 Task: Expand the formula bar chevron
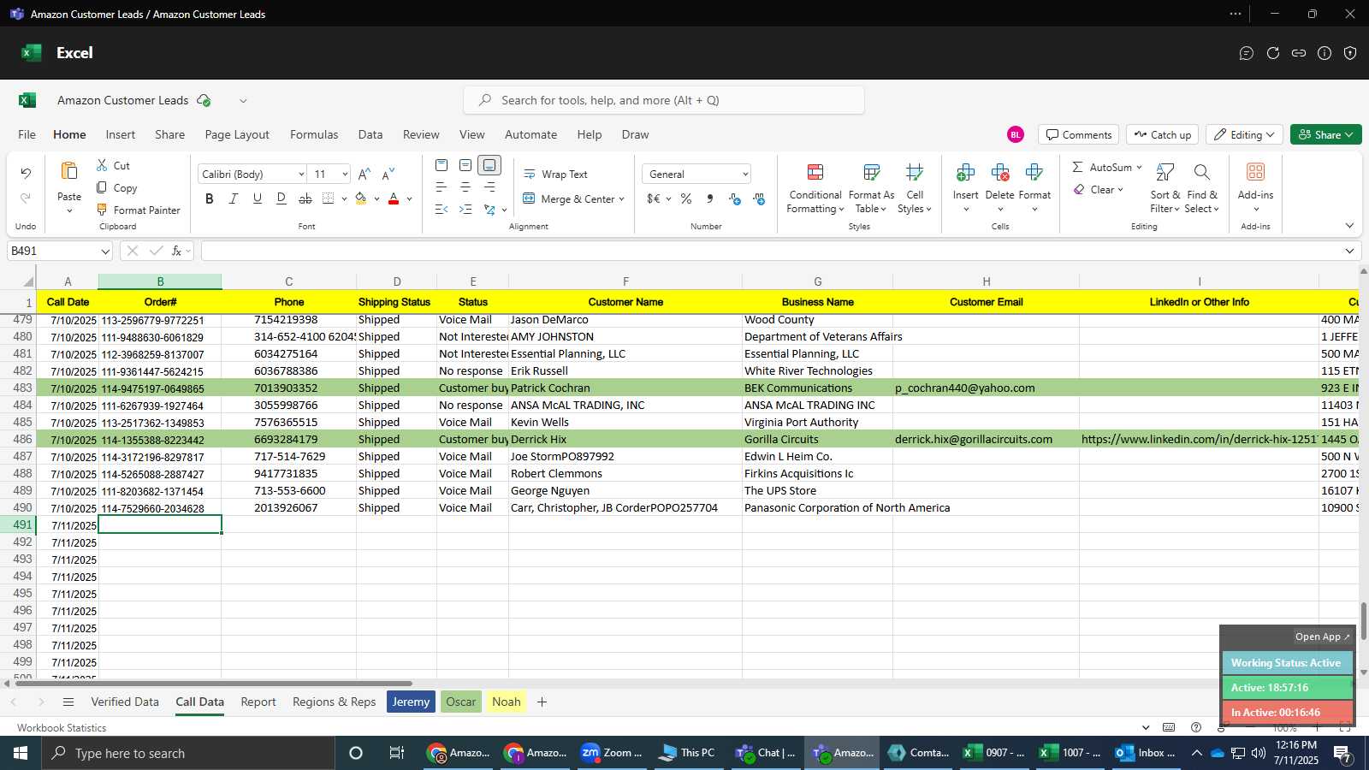pos(1349,251)
